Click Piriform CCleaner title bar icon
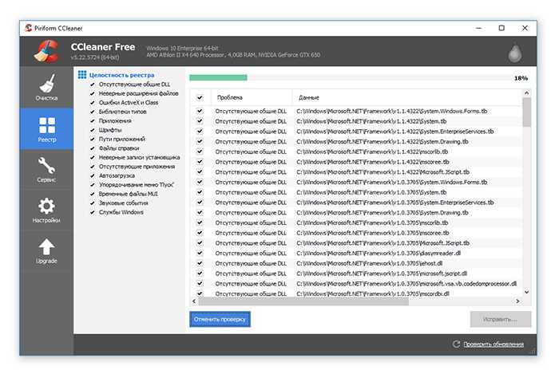This screenshot has height=374, width=559. click(x=29, y=28)
